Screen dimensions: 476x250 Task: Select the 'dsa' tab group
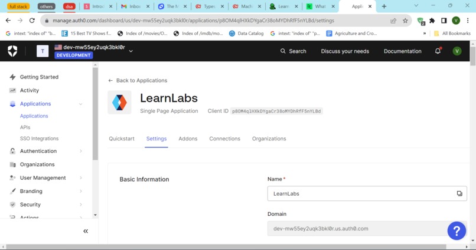69,6
